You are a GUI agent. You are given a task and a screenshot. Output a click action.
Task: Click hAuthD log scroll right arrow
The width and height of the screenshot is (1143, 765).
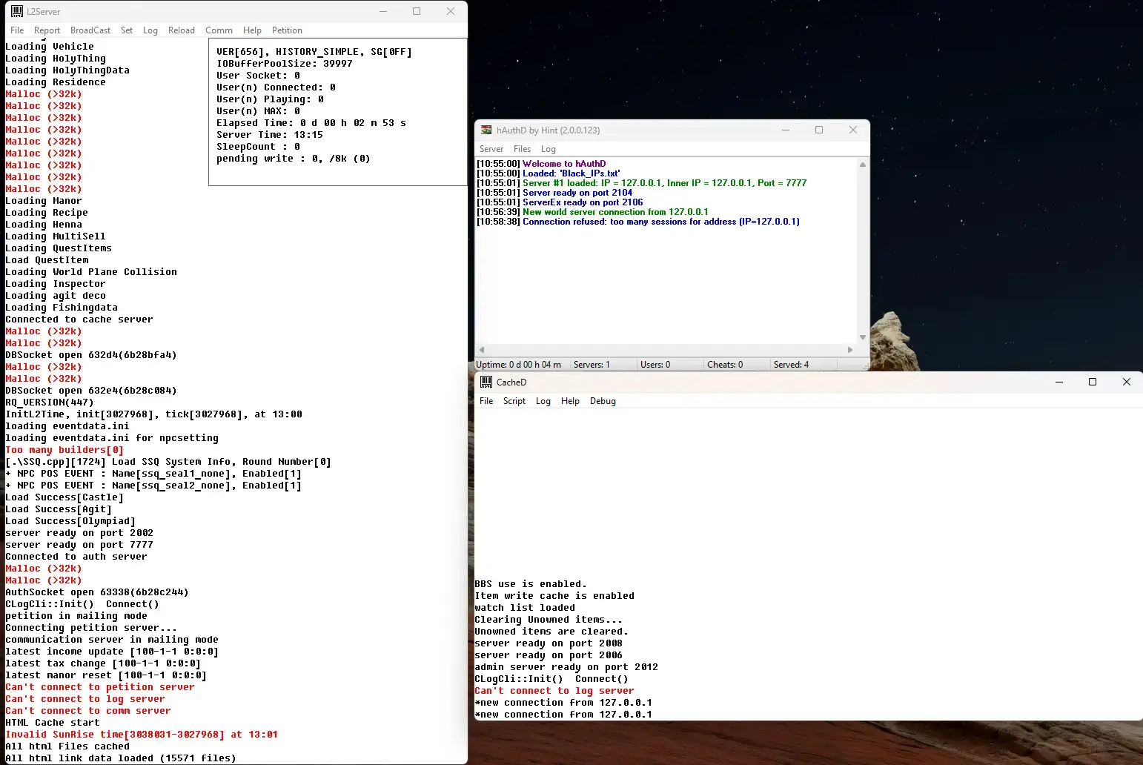(850, 350)
